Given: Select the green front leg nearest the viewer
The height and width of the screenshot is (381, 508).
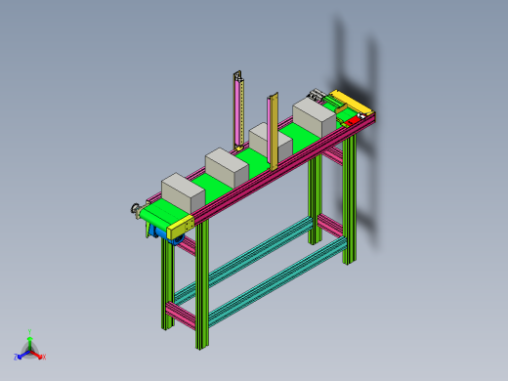Looking at the screenshot, I should [x=202, y=284].
